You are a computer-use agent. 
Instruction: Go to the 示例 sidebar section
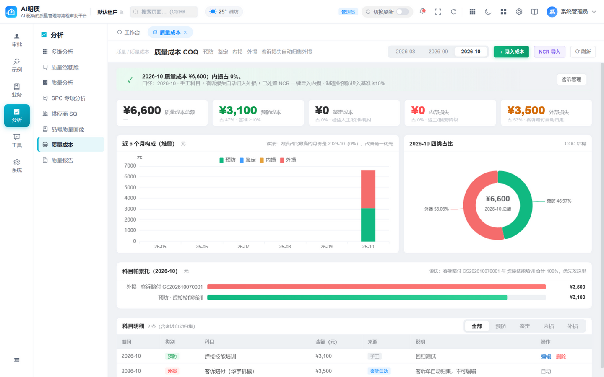point(17,65)
